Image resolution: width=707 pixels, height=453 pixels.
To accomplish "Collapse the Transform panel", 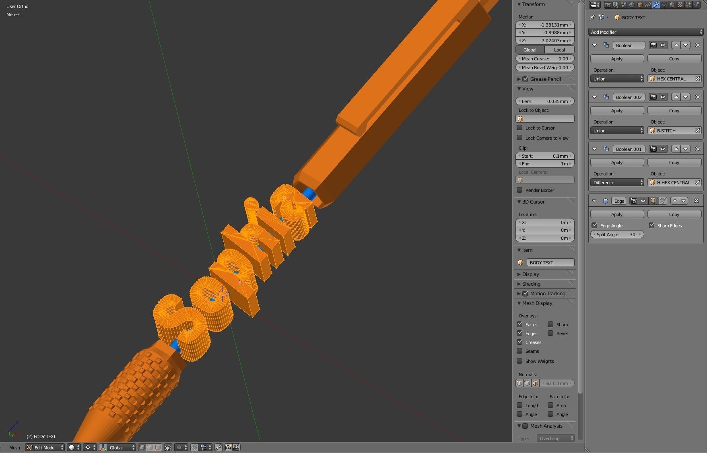I will pos(519,4).
